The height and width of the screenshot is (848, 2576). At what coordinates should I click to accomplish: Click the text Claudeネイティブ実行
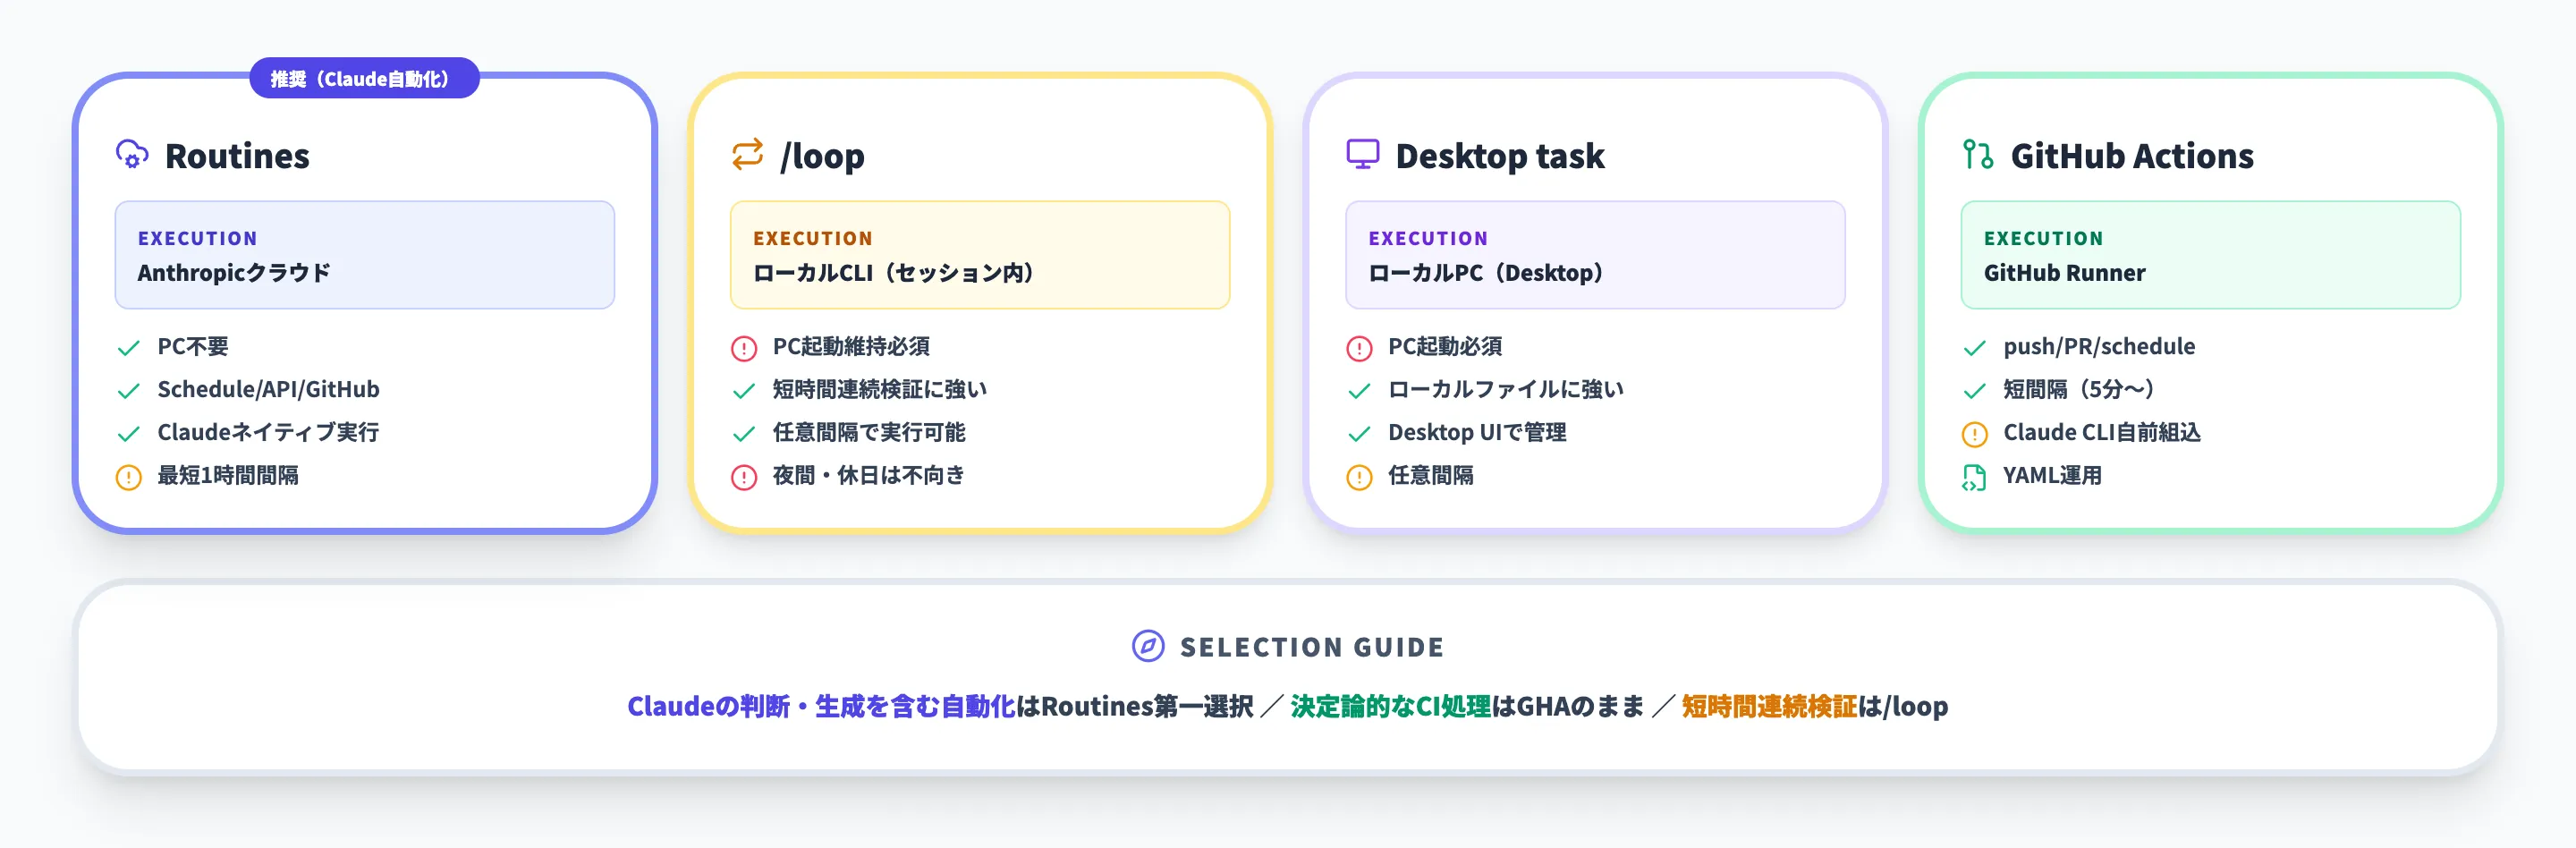coord(268,433)
